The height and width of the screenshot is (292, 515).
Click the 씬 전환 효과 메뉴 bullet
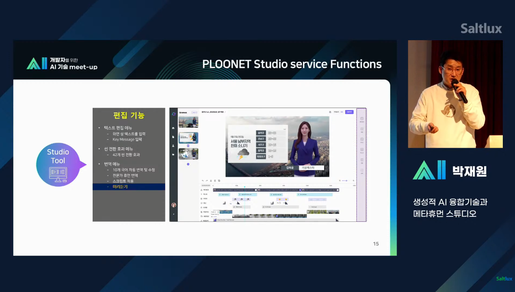118,149
